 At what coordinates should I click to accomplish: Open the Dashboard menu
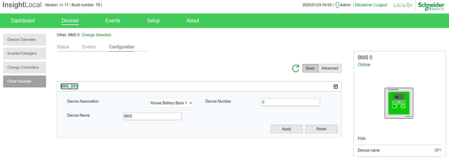pos(23,21)
